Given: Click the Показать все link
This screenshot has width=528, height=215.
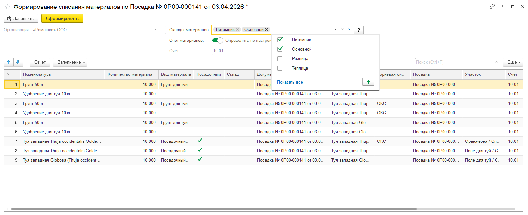Looking at the screenshot, I should (290, 82).
